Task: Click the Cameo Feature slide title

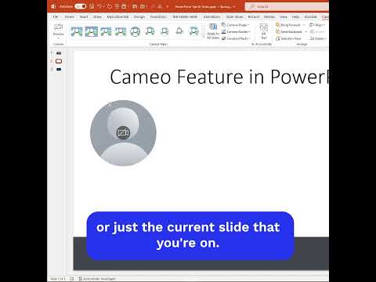Action: (219, 77)
